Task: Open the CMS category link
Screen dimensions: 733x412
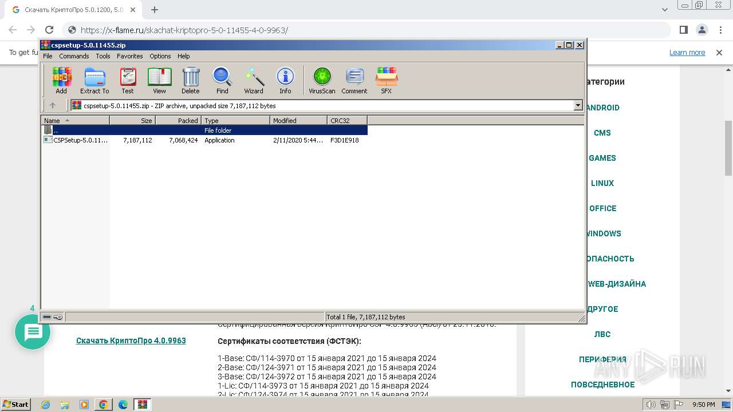Action: [x=602, y=133]
